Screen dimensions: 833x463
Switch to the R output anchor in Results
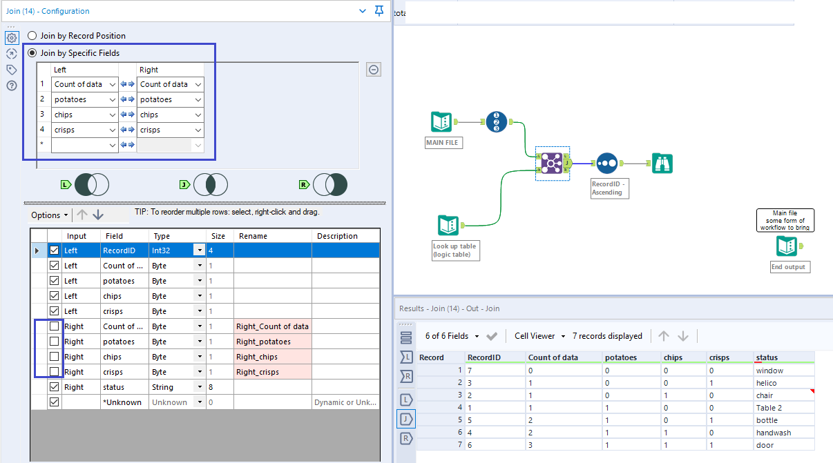[406, 437]
